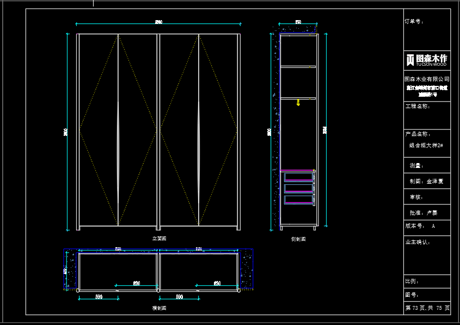Click the 订单号 field in title block
This screenshot has height=325, width=460.
tap(414, 22)
